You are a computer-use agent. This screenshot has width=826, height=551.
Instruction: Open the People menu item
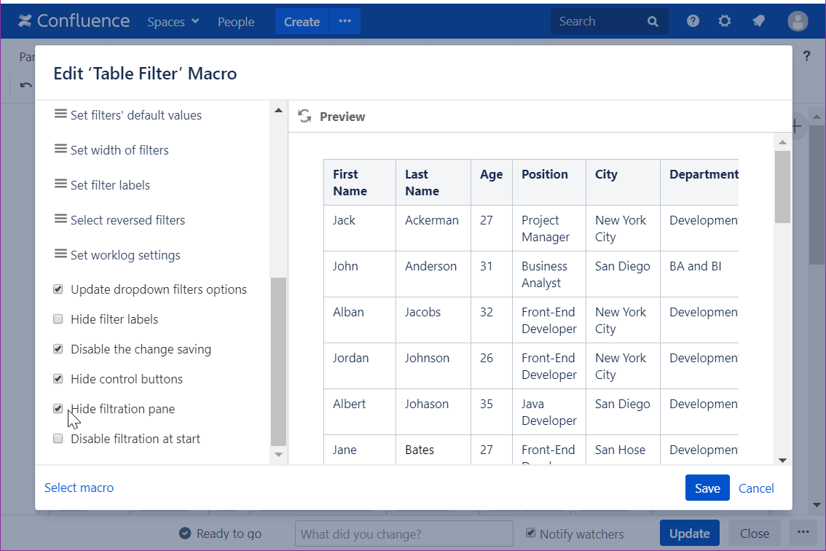coord(236,22)
